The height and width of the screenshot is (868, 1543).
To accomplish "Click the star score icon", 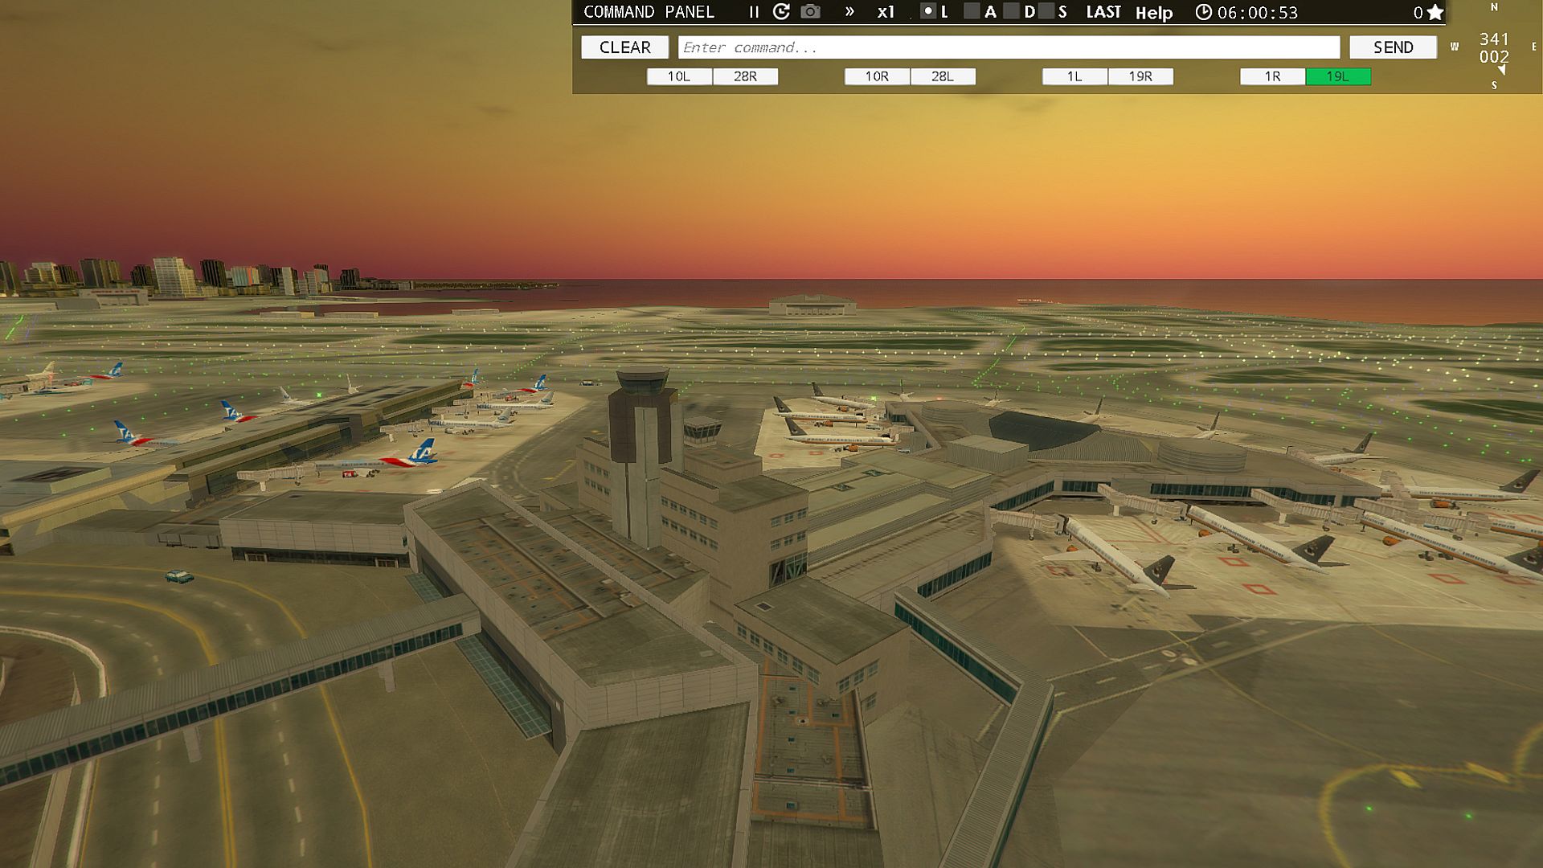I will tap(1435, 12).
